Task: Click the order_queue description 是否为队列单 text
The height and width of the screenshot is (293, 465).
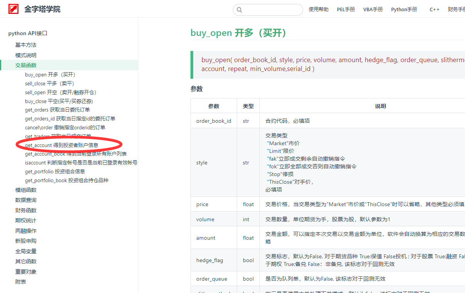Action: (325, 279)
